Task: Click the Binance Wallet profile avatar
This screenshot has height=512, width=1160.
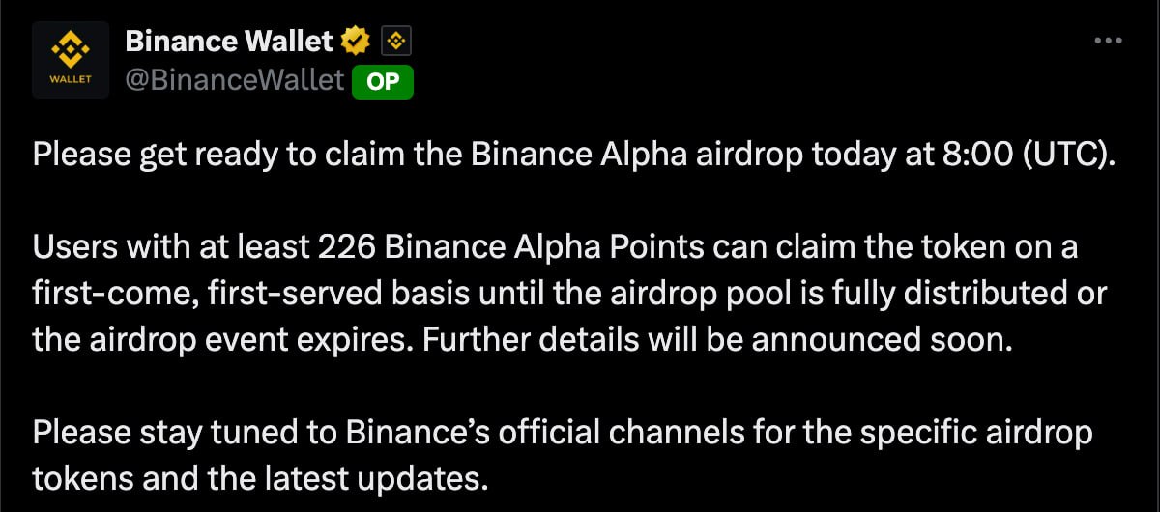Action: tap(71, 60)
